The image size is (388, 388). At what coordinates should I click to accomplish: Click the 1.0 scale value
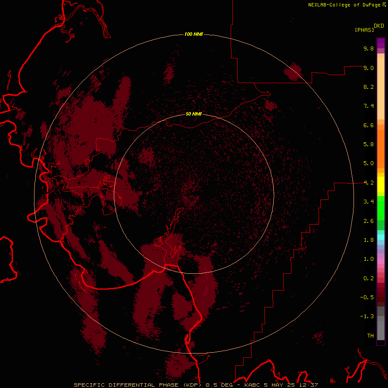tap(369, 259)
